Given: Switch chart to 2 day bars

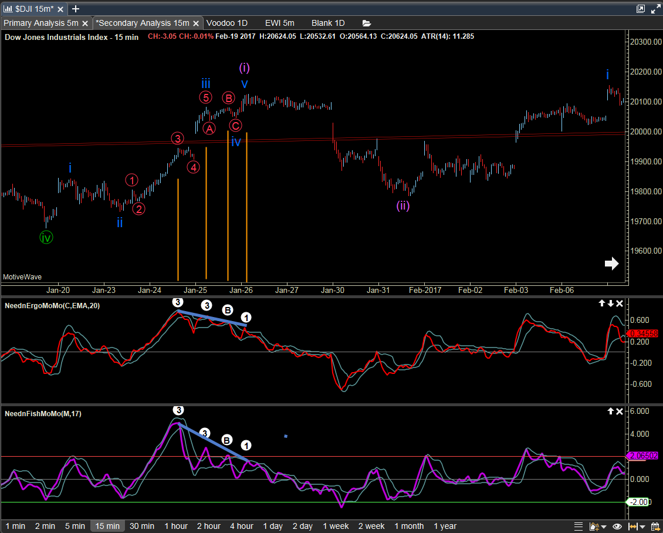Looking at the screenshot, I should click(x=303, y=526).
